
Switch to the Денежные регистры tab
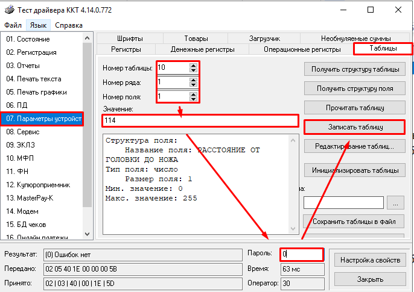point(201,49)
